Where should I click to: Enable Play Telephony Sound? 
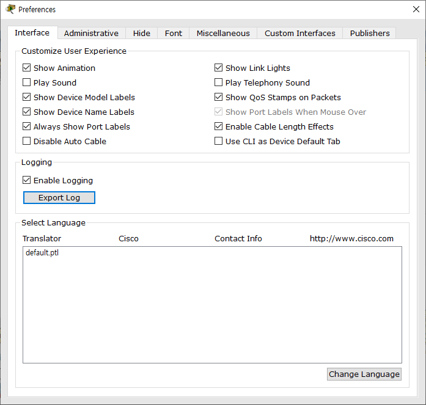(x=219, y=82)
